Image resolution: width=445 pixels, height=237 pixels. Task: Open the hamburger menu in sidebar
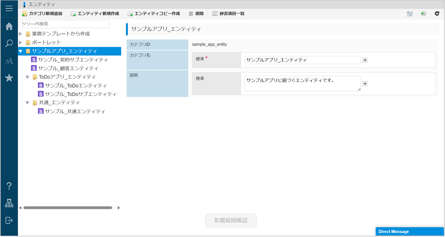click(x=9, y=8)
